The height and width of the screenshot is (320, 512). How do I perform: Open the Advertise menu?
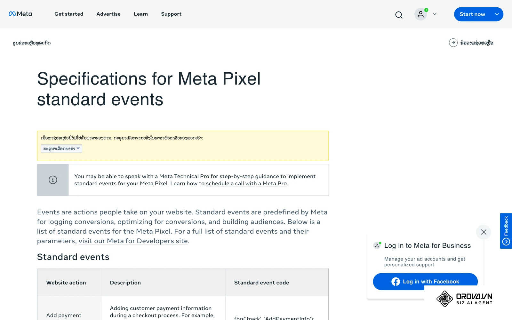pos(108,14)
